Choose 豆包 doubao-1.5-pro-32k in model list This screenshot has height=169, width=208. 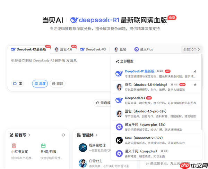click(x=157, y=114)
